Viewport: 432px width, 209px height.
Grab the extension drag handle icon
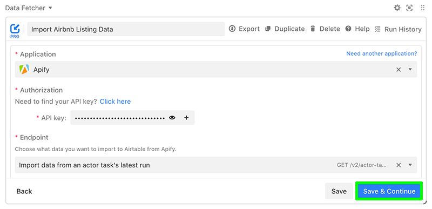[423, 8]
